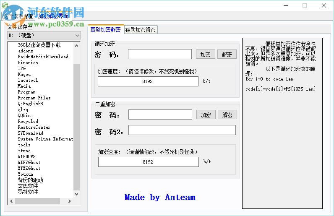Select the SYDownload folder
The width and height of the screenshot is (334, 216).
31,133
